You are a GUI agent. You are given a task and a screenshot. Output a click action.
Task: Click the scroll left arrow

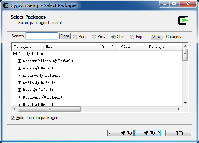coord(14,109)
